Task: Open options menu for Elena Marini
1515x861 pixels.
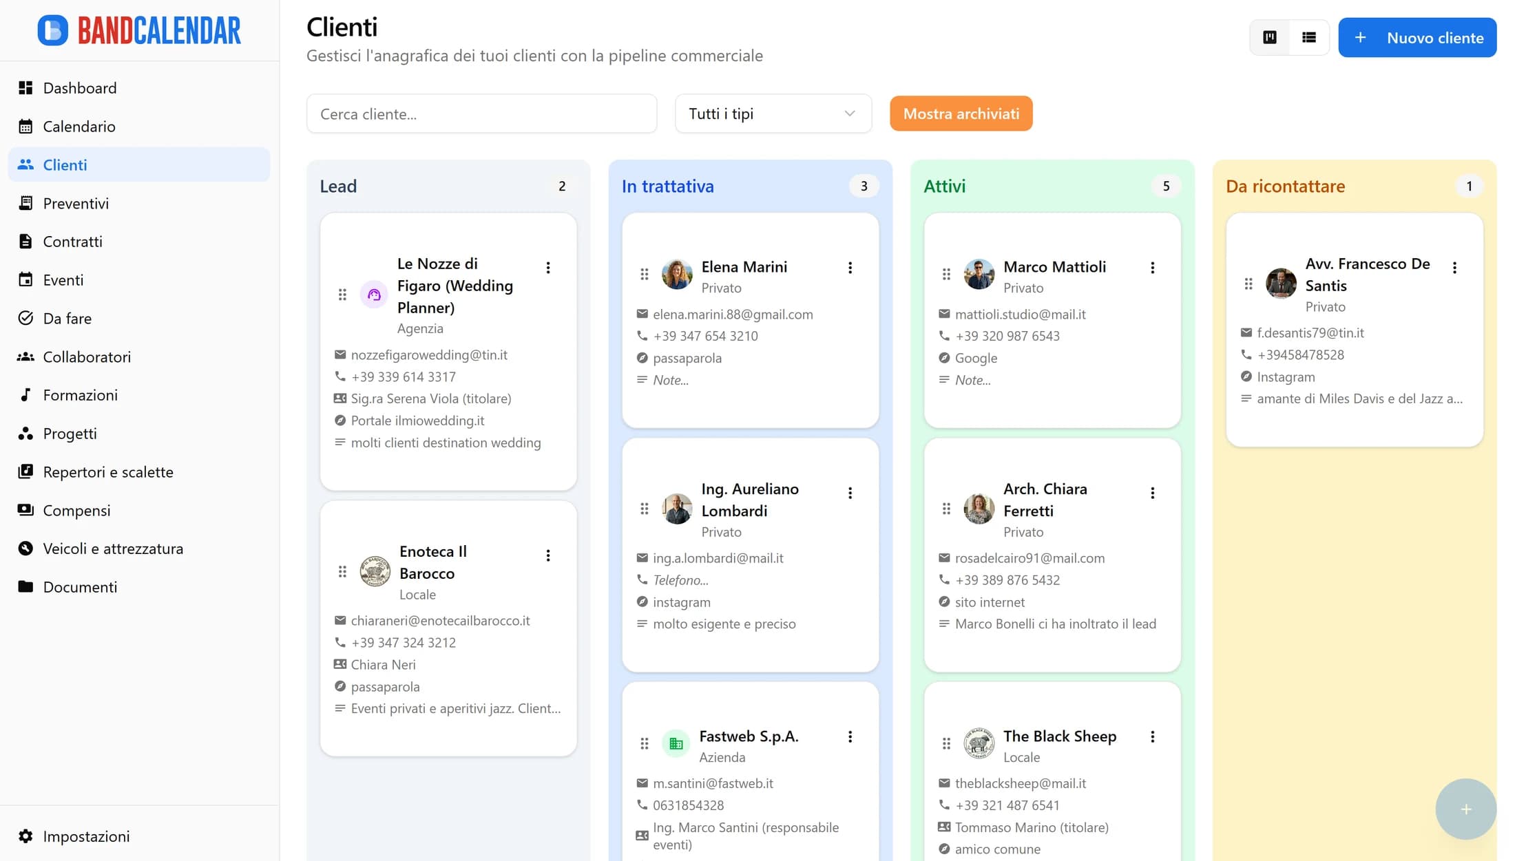Action: coord(850,268)
